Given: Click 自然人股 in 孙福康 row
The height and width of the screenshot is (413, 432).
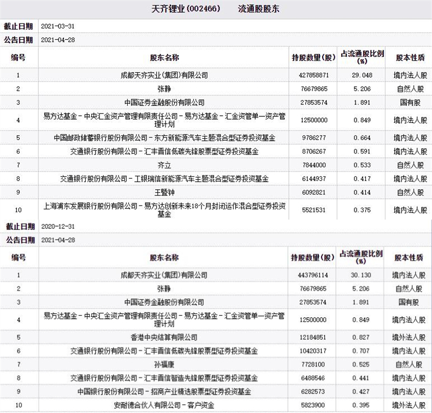Looking at the screenshot, I should [409, 364].
